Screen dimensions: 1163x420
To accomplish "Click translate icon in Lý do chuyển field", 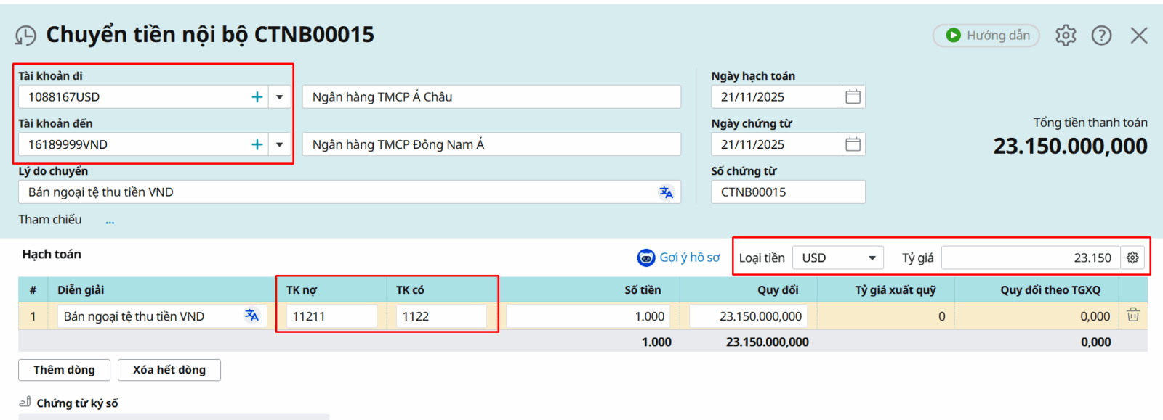I will click(x=666, y=192).
